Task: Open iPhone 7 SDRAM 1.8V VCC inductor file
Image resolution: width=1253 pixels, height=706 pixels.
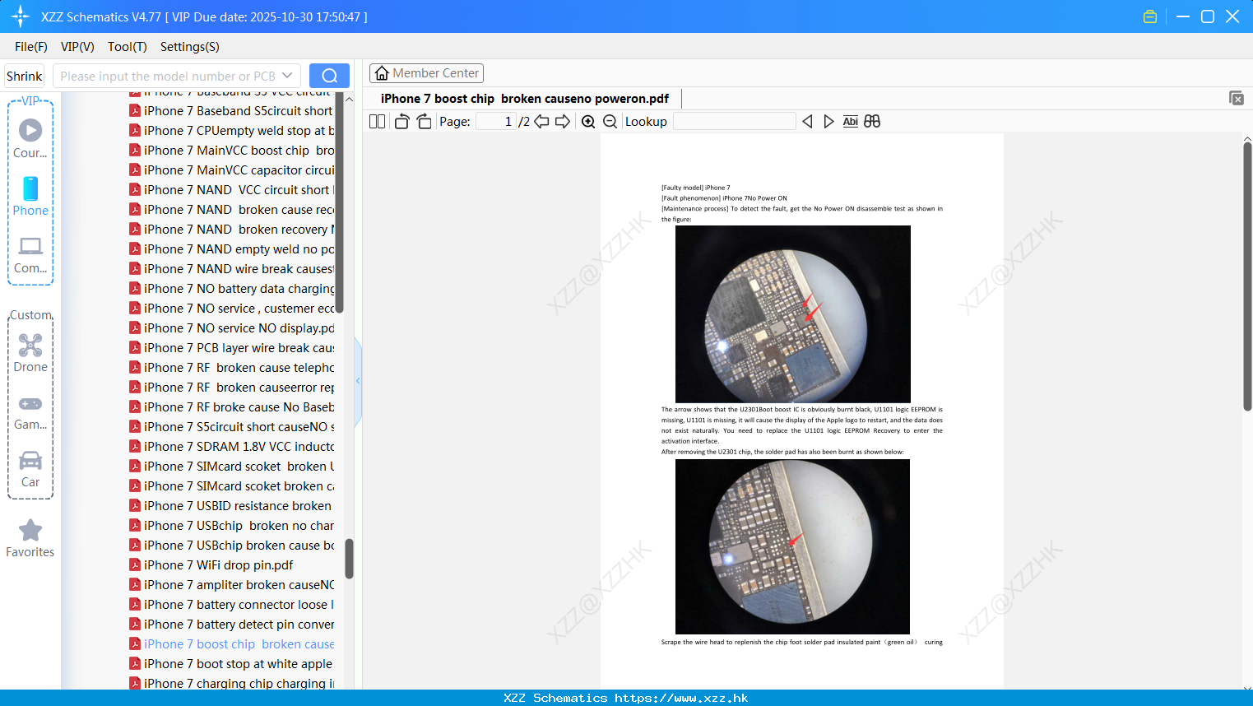Action: click(x=231, y=447)
